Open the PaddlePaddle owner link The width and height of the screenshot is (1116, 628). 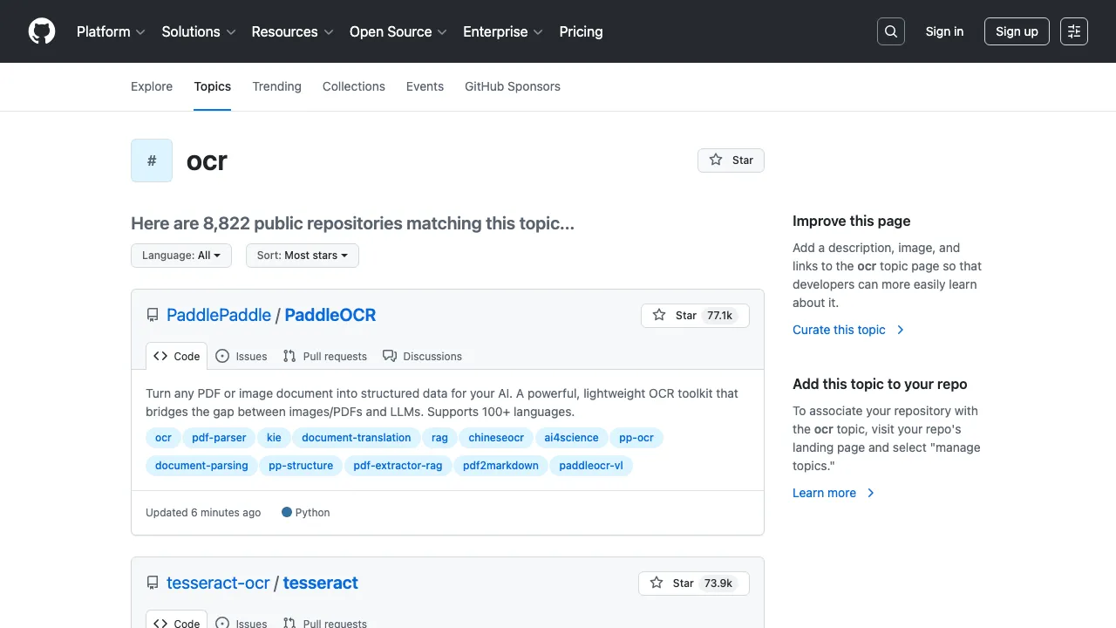[219, 315]
